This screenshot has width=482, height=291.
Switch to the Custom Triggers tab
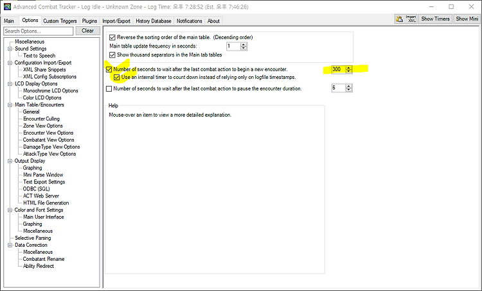coord(60,21)
